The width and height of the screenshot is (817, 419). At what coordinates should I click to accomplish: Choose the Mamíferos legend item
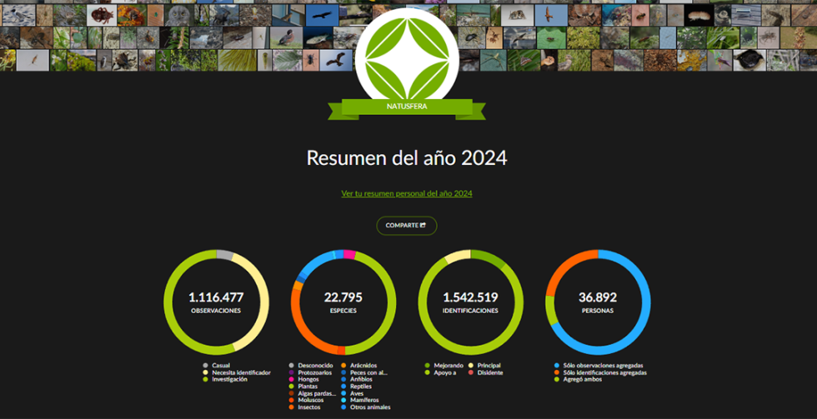364,401
